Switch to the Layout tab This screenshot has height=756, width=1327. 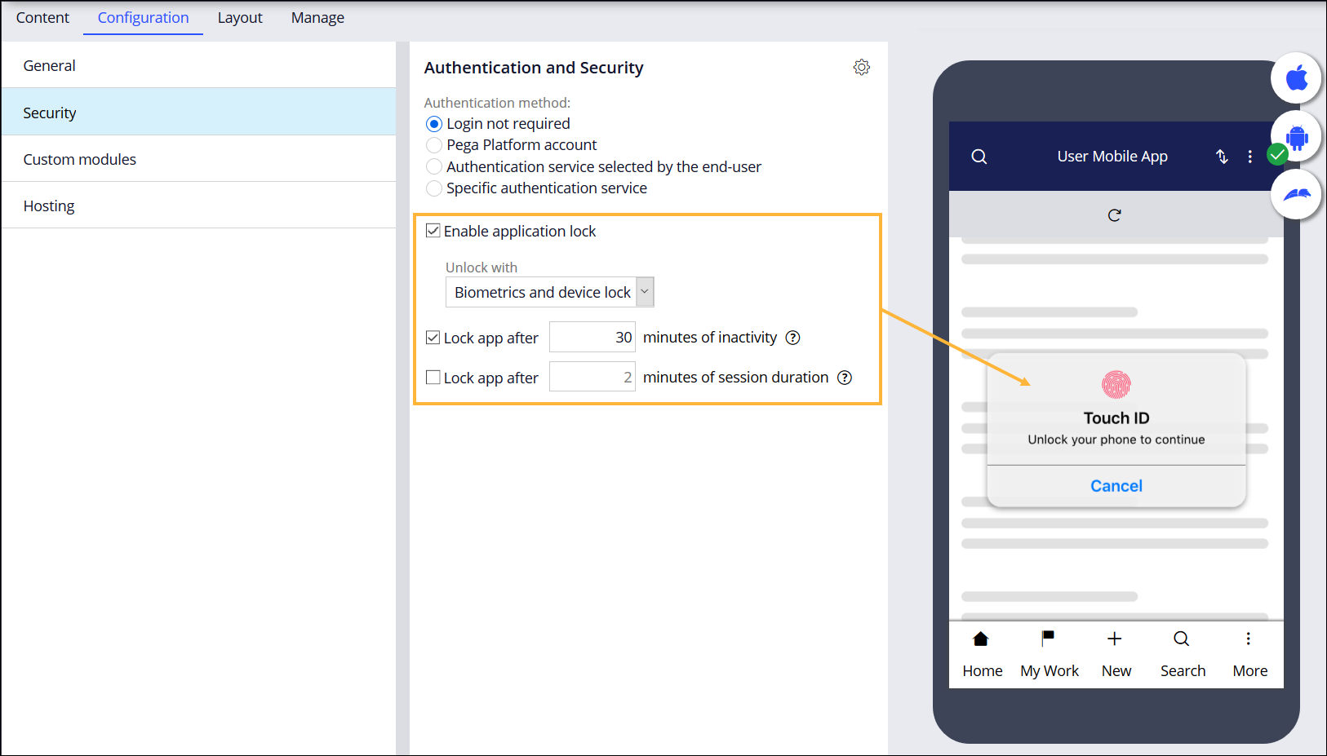(239, 18)
